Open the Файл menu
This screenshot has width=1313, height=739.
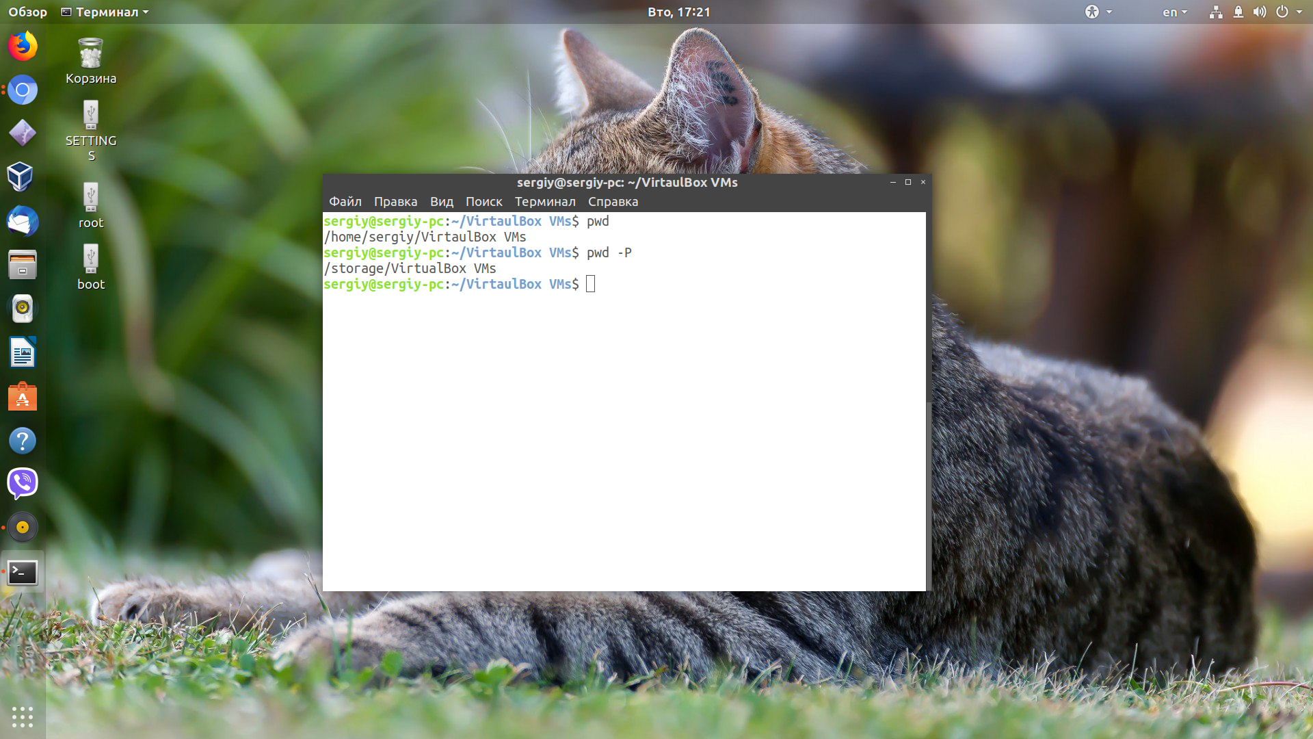point(345,202)
